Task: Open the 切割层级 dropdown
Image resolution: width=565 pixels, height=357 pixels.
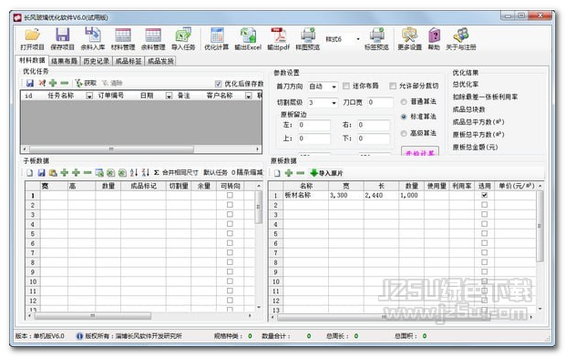Action: [334, 103]
